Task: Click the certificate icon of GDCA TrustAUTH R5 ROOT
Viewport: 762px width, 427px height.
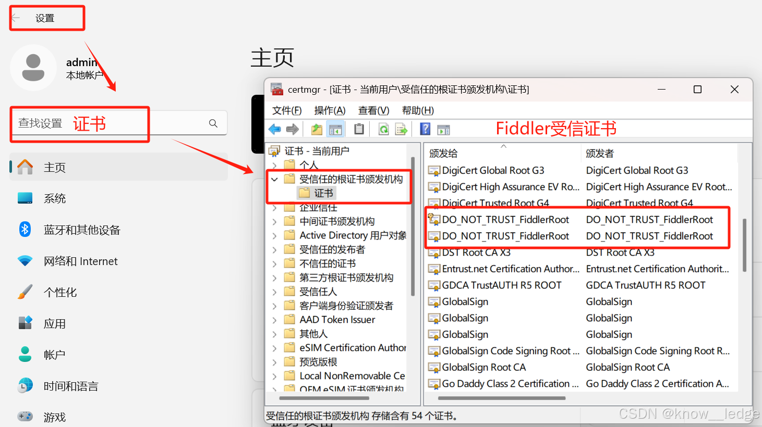Action: click(x=434, y=285)
